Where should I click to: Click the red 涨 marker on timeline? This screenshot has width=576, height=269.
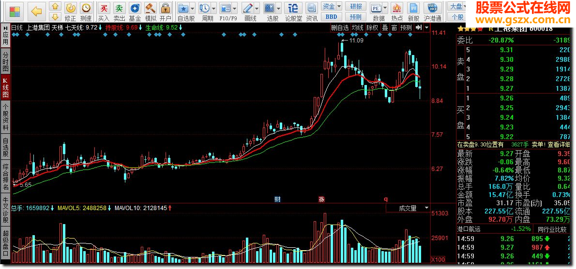pos(322,199)
